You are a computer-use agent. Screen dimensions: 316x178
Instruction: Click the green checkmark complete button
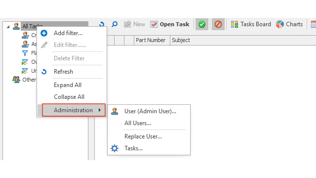pos(202,24)
